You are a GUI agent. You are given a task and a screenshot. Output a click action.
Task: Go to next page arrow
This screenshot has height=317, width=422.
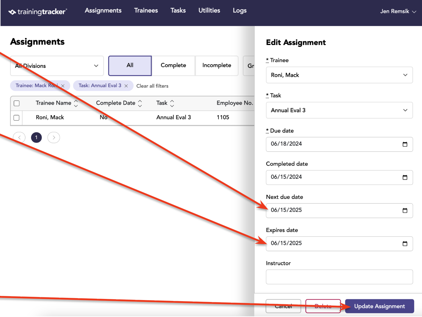pos(54,137)
